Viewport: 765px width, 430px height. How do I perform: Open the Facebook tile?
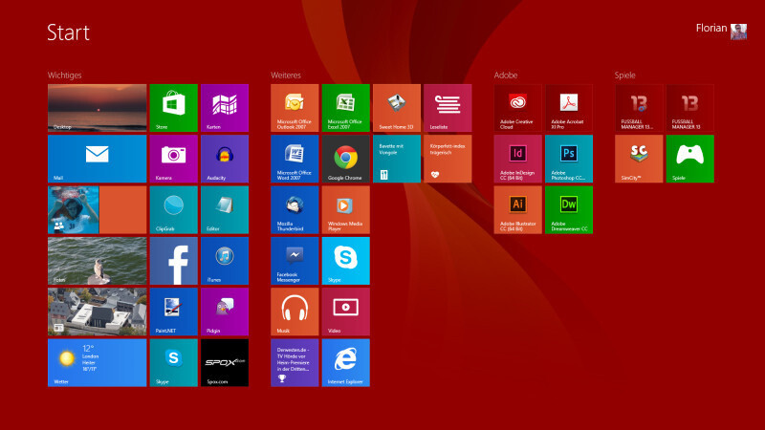(174, 261)
